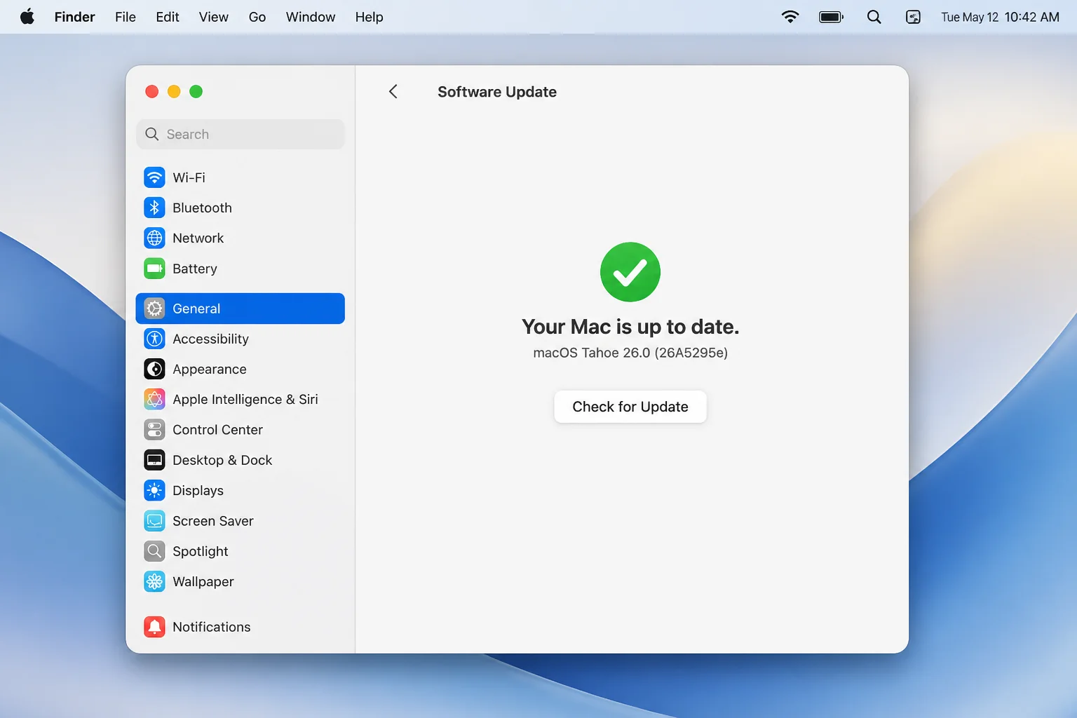Minimize window with the yellow button
This screenshot has width=1077, height=718.
point(174,91)
